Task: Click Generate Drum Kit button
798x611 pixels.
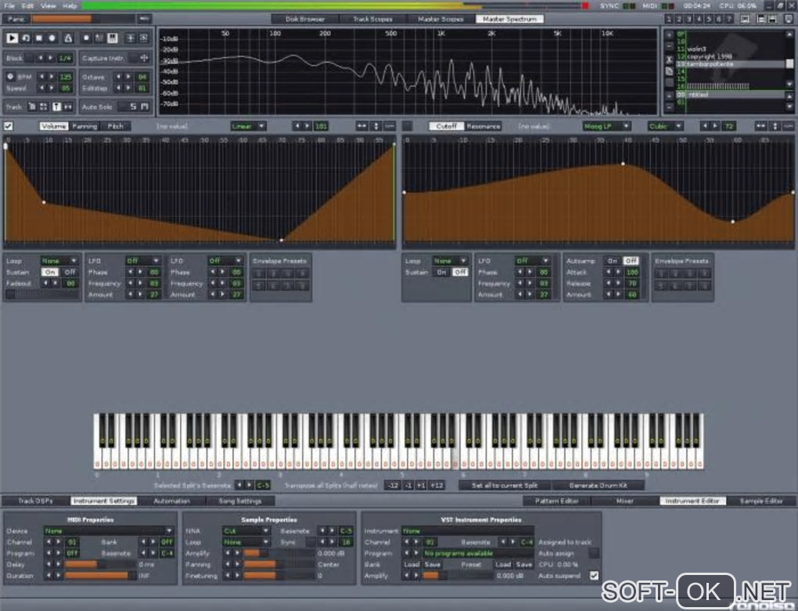Action: pyautogui.click(x=598, y=485)
